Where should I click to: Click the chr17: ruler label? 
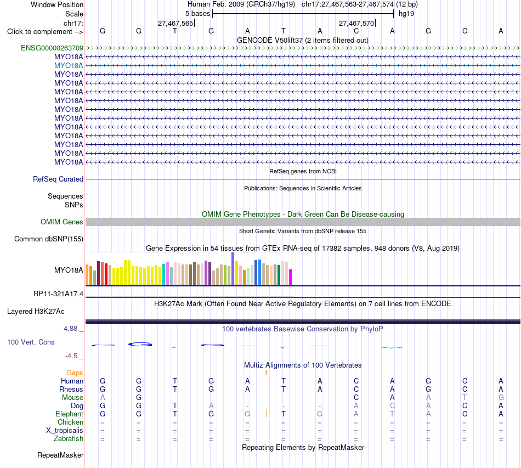click(73, 23)
